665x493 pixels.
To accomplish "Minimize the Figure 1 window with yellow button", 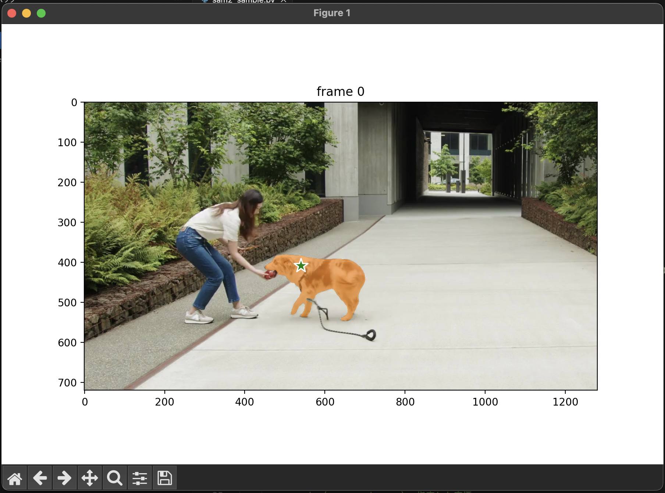I will pos(26,13).
